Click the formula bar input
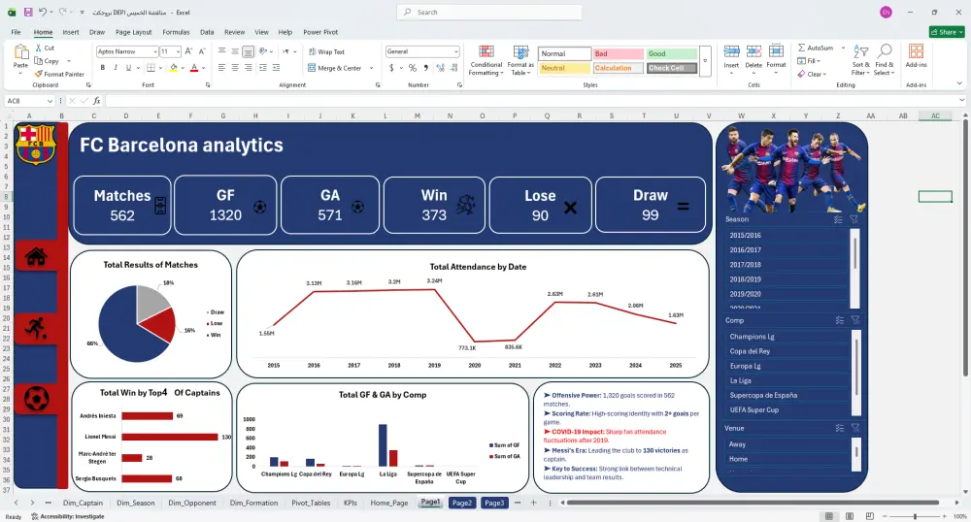Screen dimensions: 971x522 tap(530, 101)
